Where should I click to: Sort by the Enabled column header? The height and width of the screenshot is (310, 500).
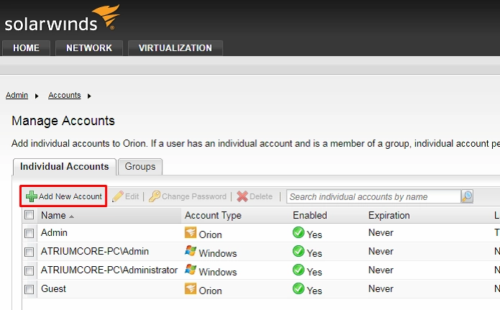[x=310, y=215]
